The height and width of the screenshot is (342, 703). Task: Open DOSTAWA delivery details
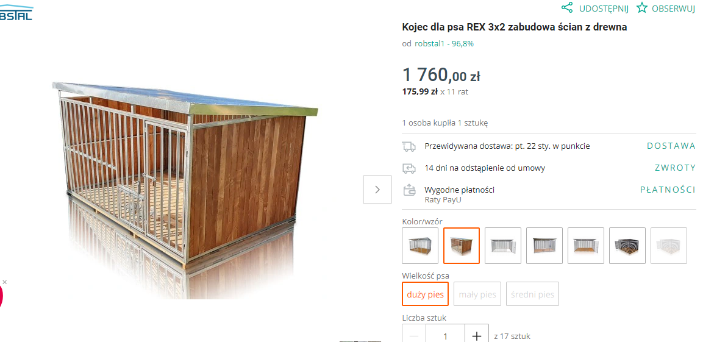coord(671,146)
